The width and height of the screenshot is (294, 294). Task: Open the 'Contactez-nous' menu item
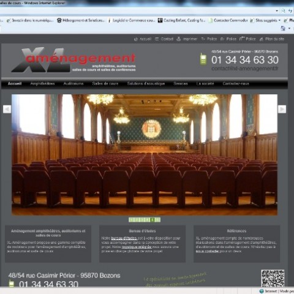(236, 83)
